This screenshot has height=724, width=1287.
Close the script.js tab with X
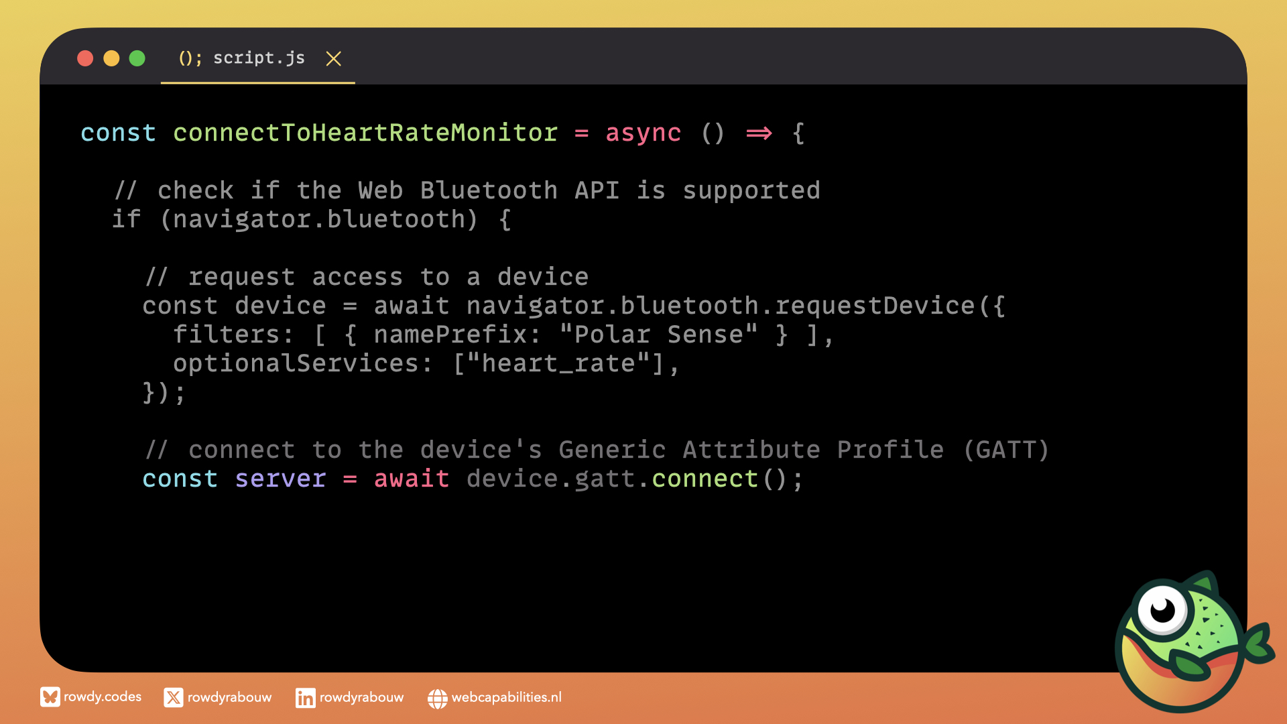(x=333, y=59)
